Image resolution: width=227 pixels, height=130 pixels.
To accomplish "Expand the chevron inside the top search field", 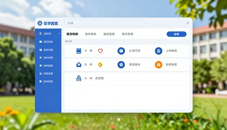I will click(146, 23).
